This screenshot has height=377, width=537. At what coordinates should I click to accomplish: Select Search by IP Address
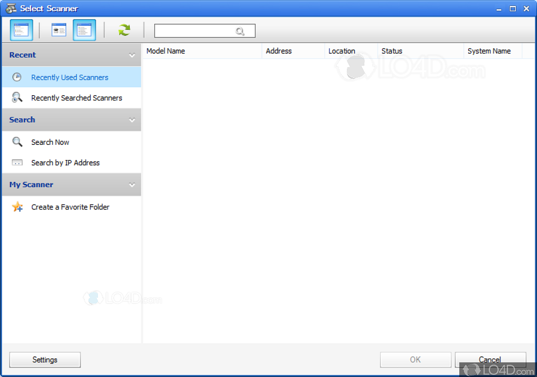pyautogui.click(x=71, y=163)
